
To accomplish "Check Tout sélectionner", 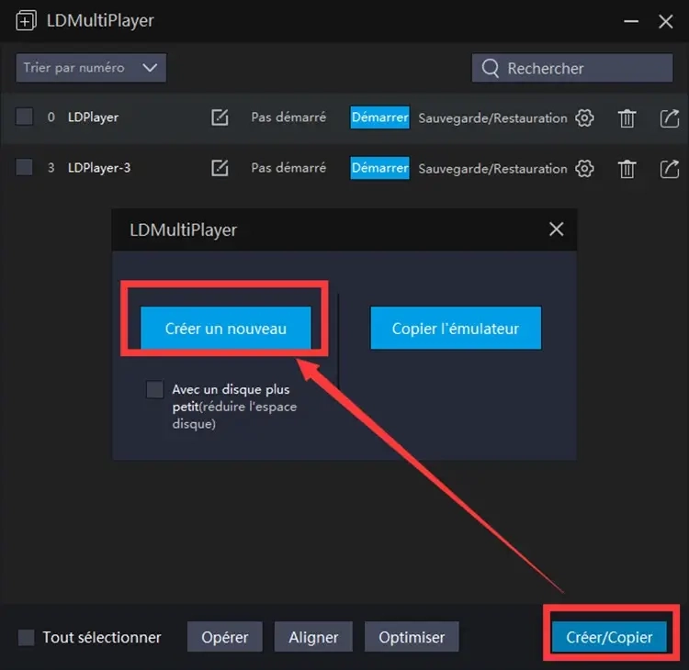I will tap(26, 637).
